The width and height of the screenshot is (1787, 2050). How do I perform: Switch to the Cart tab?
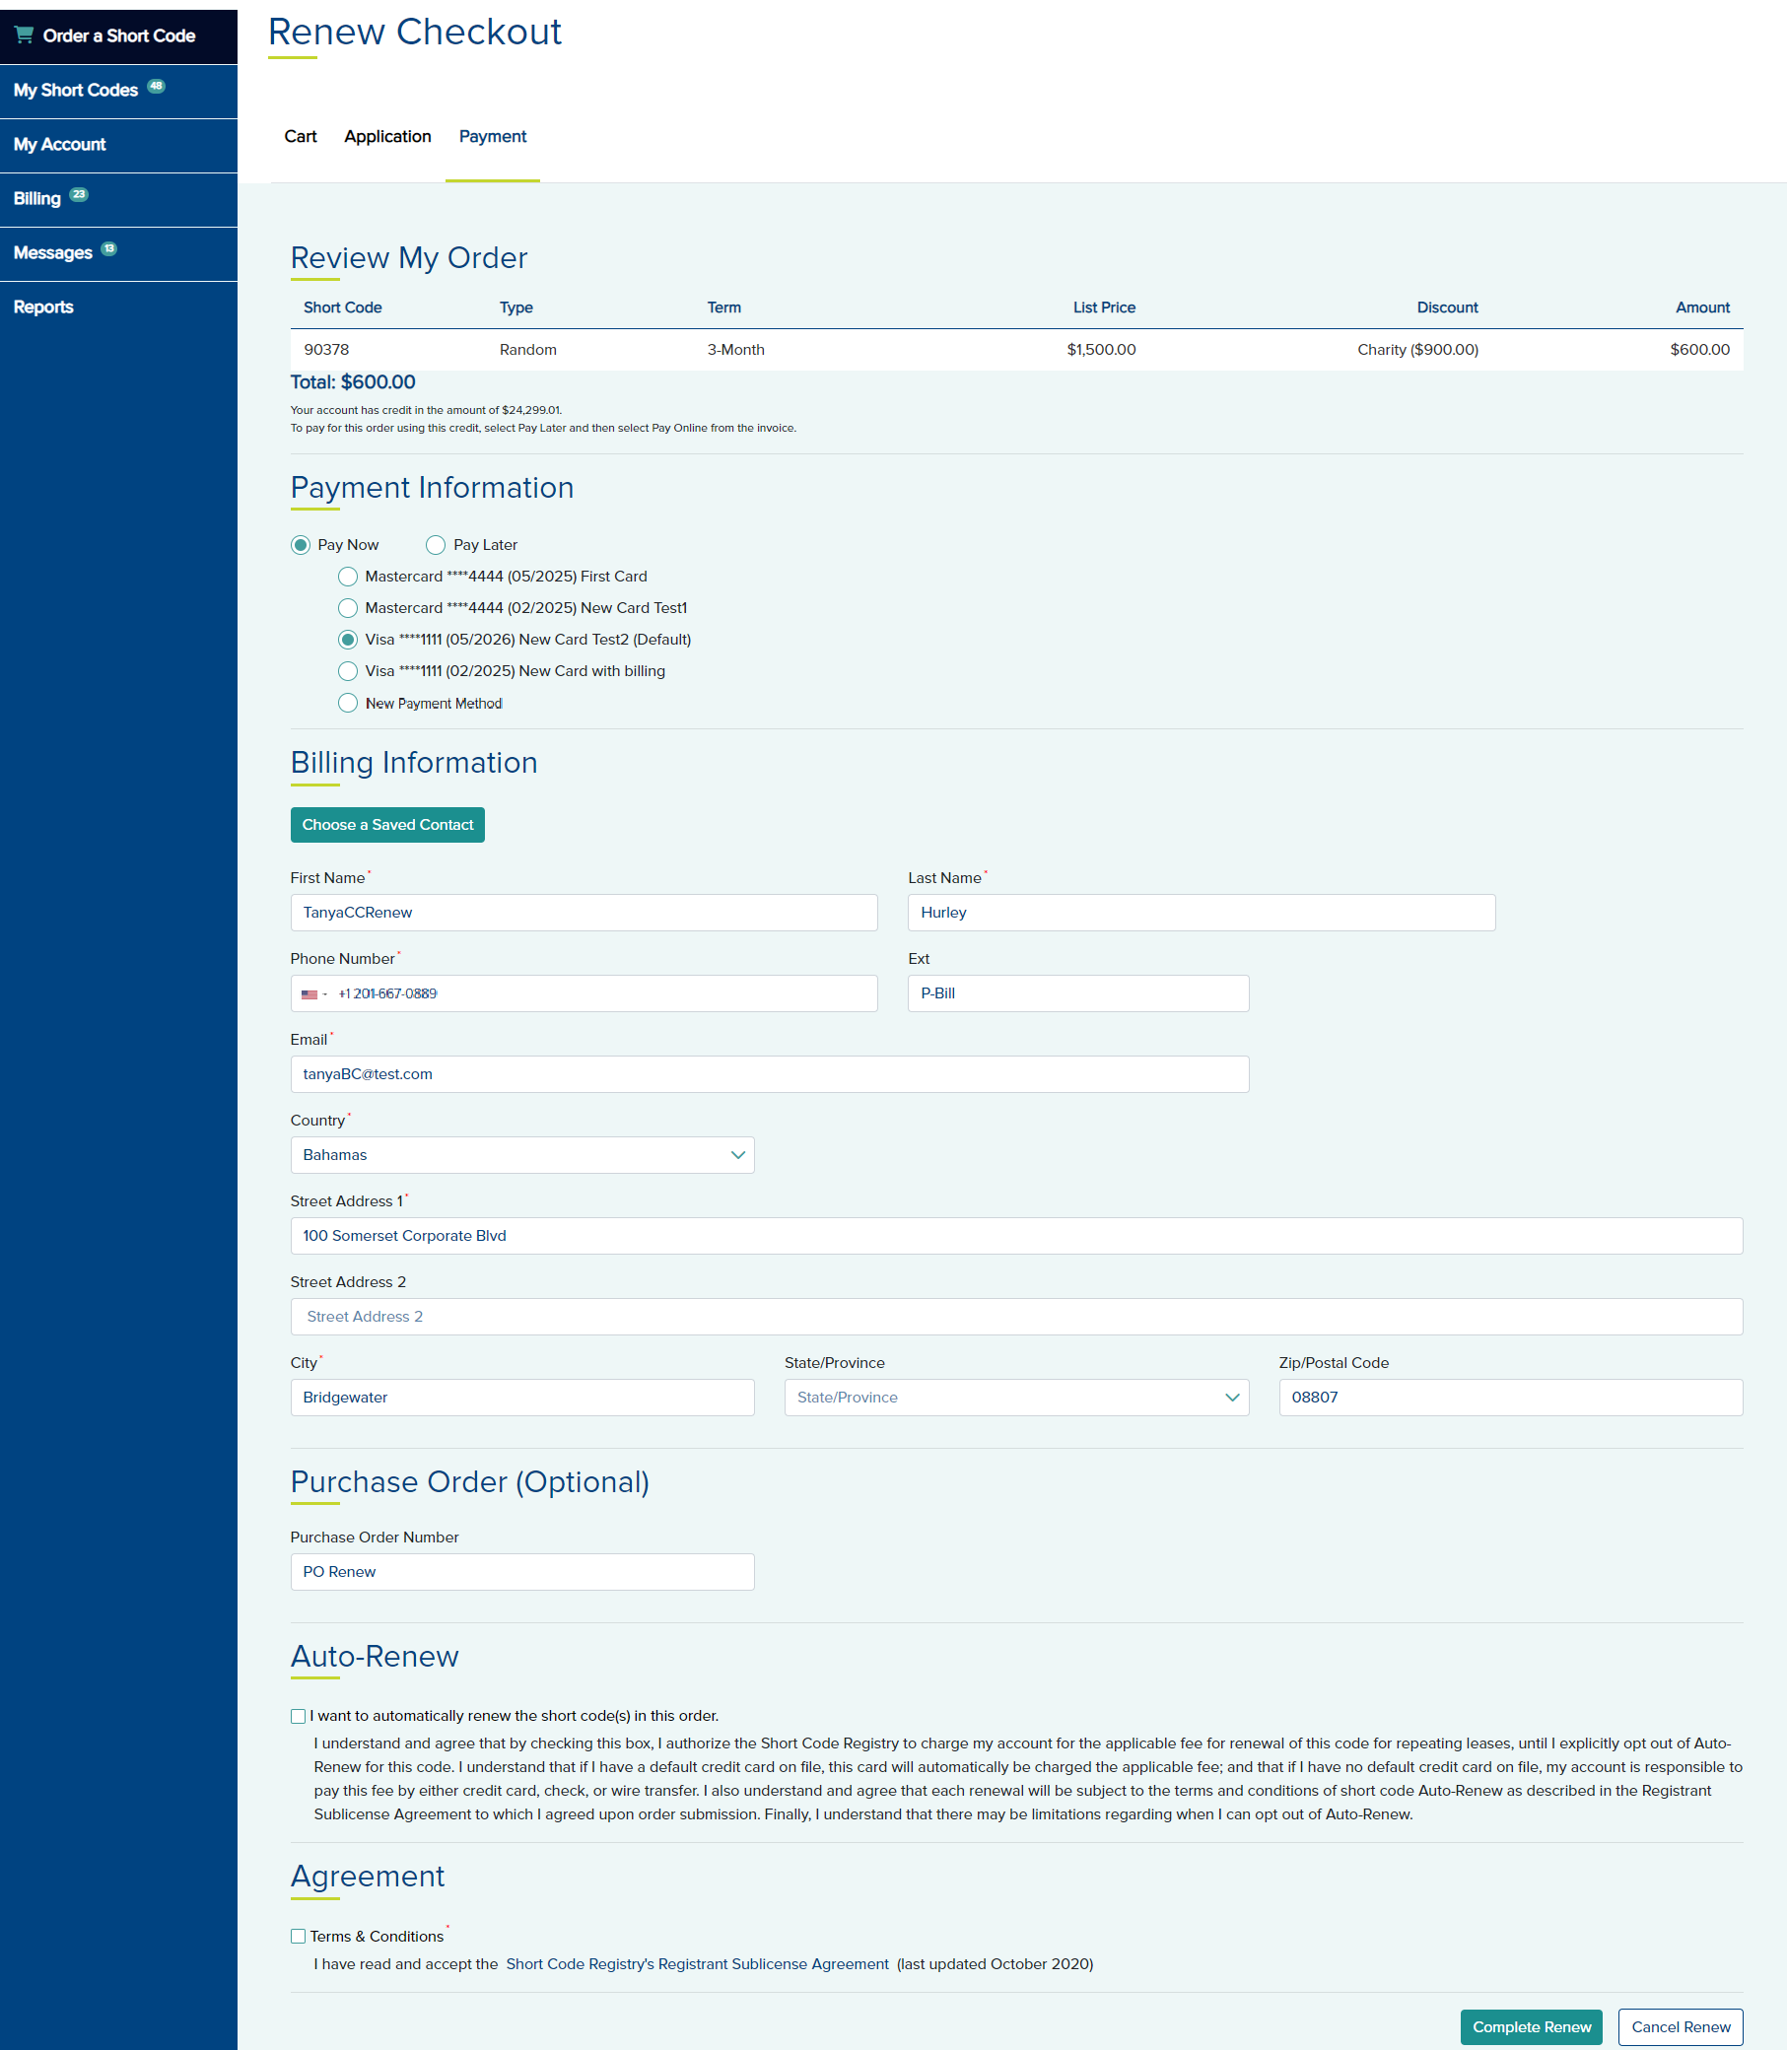(x=301, y=137)
